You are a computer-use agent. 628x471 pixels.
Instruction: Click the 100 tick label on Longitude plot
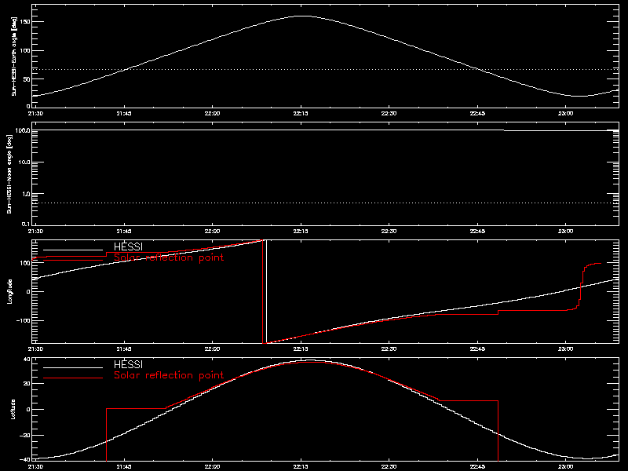[25, 263]
